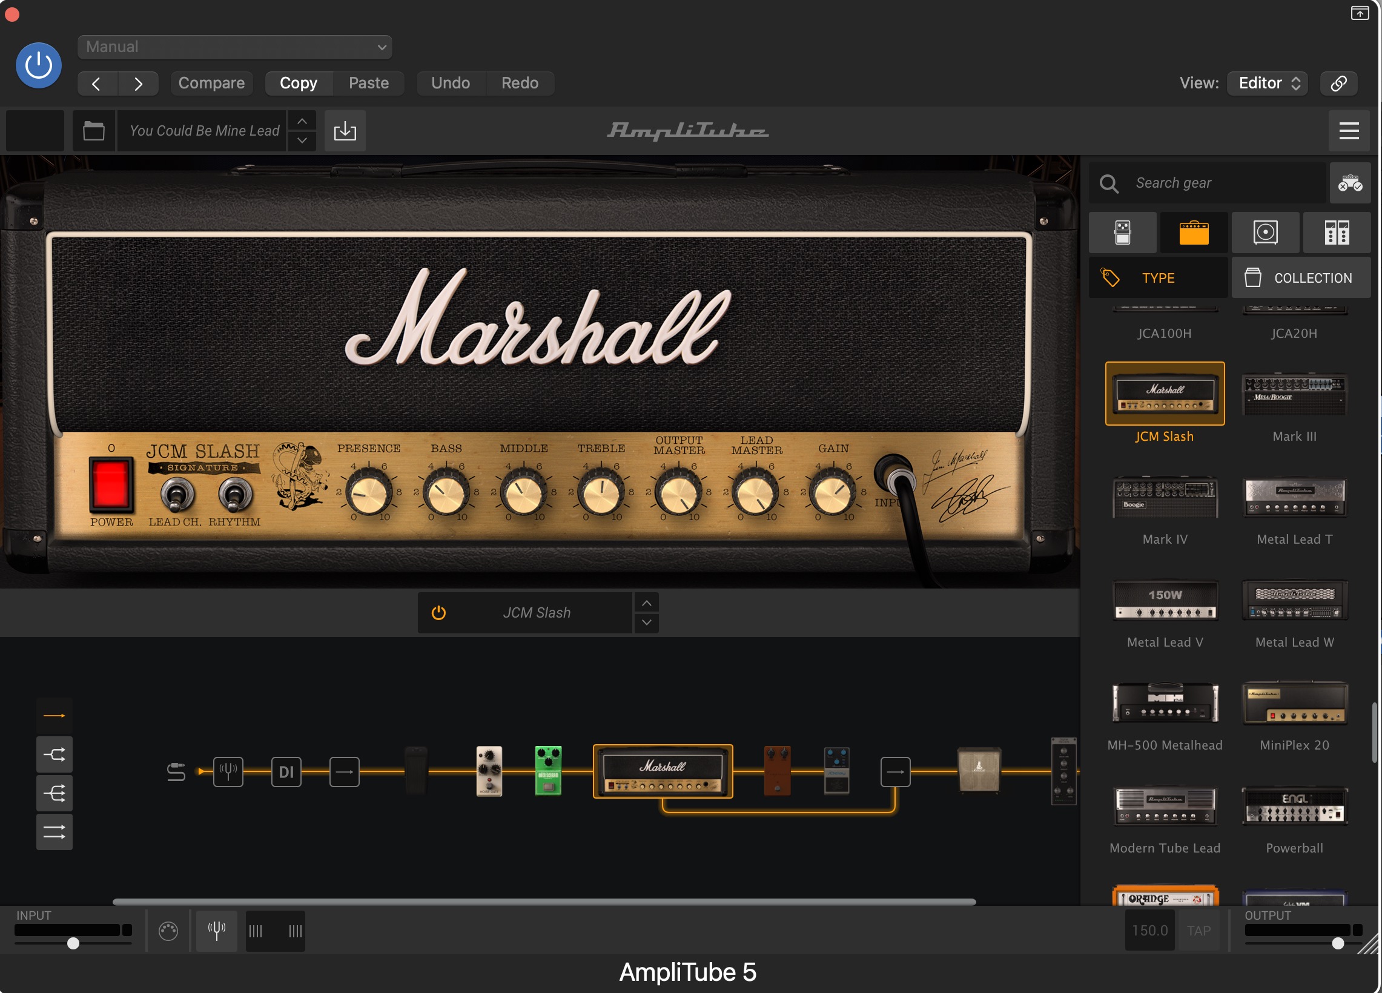Pick the Modern Tube Lead amp

click(x=1165, y=805)
